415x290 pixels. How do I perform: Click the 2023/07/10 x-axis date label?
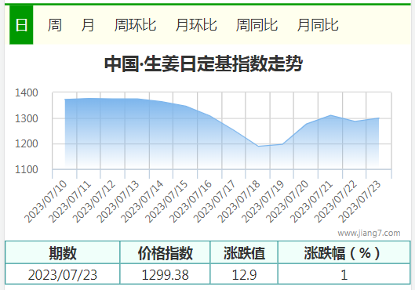point(46,201)
